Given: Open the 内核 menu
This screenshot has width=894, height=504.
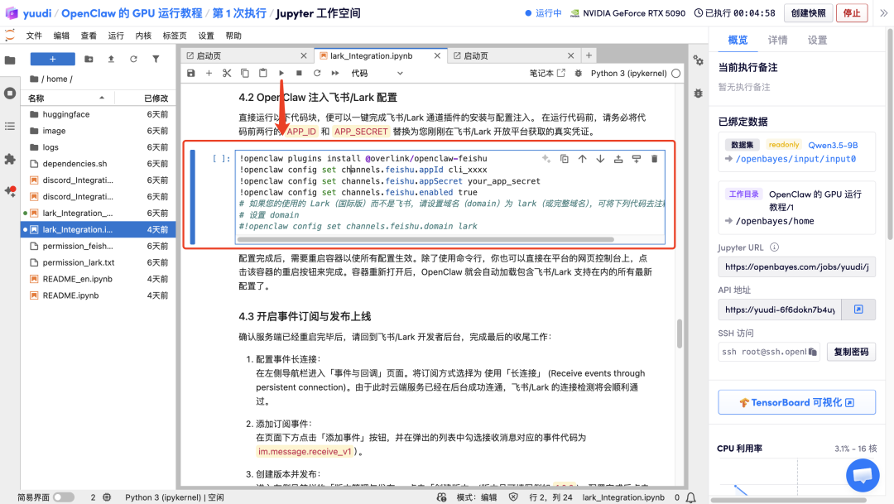Looking at the screenshot, I should pos(143,36).
